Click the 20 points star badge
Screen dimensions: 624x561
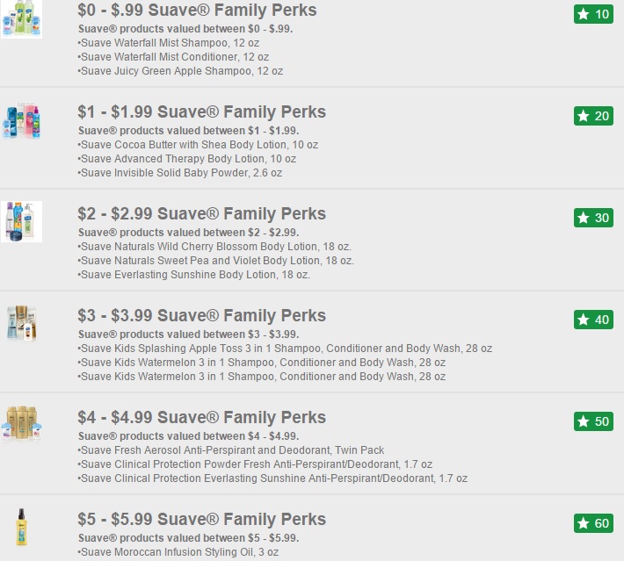[x=593, y=116]
